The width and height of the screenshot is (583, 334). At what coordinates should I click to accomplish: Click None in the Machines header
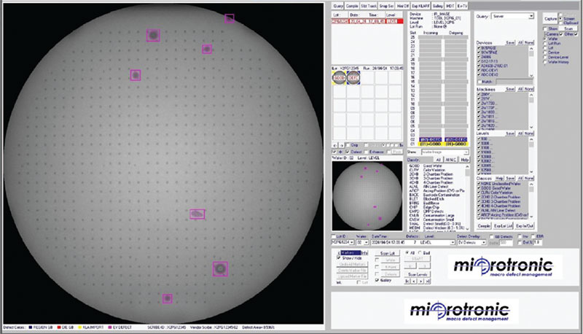pos(529,89)
